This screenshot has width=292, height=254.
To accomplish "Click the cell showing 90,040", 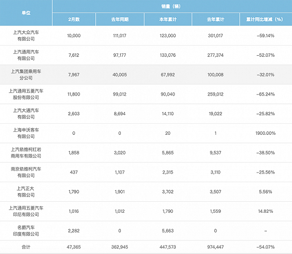I will (x=168, y=94).
